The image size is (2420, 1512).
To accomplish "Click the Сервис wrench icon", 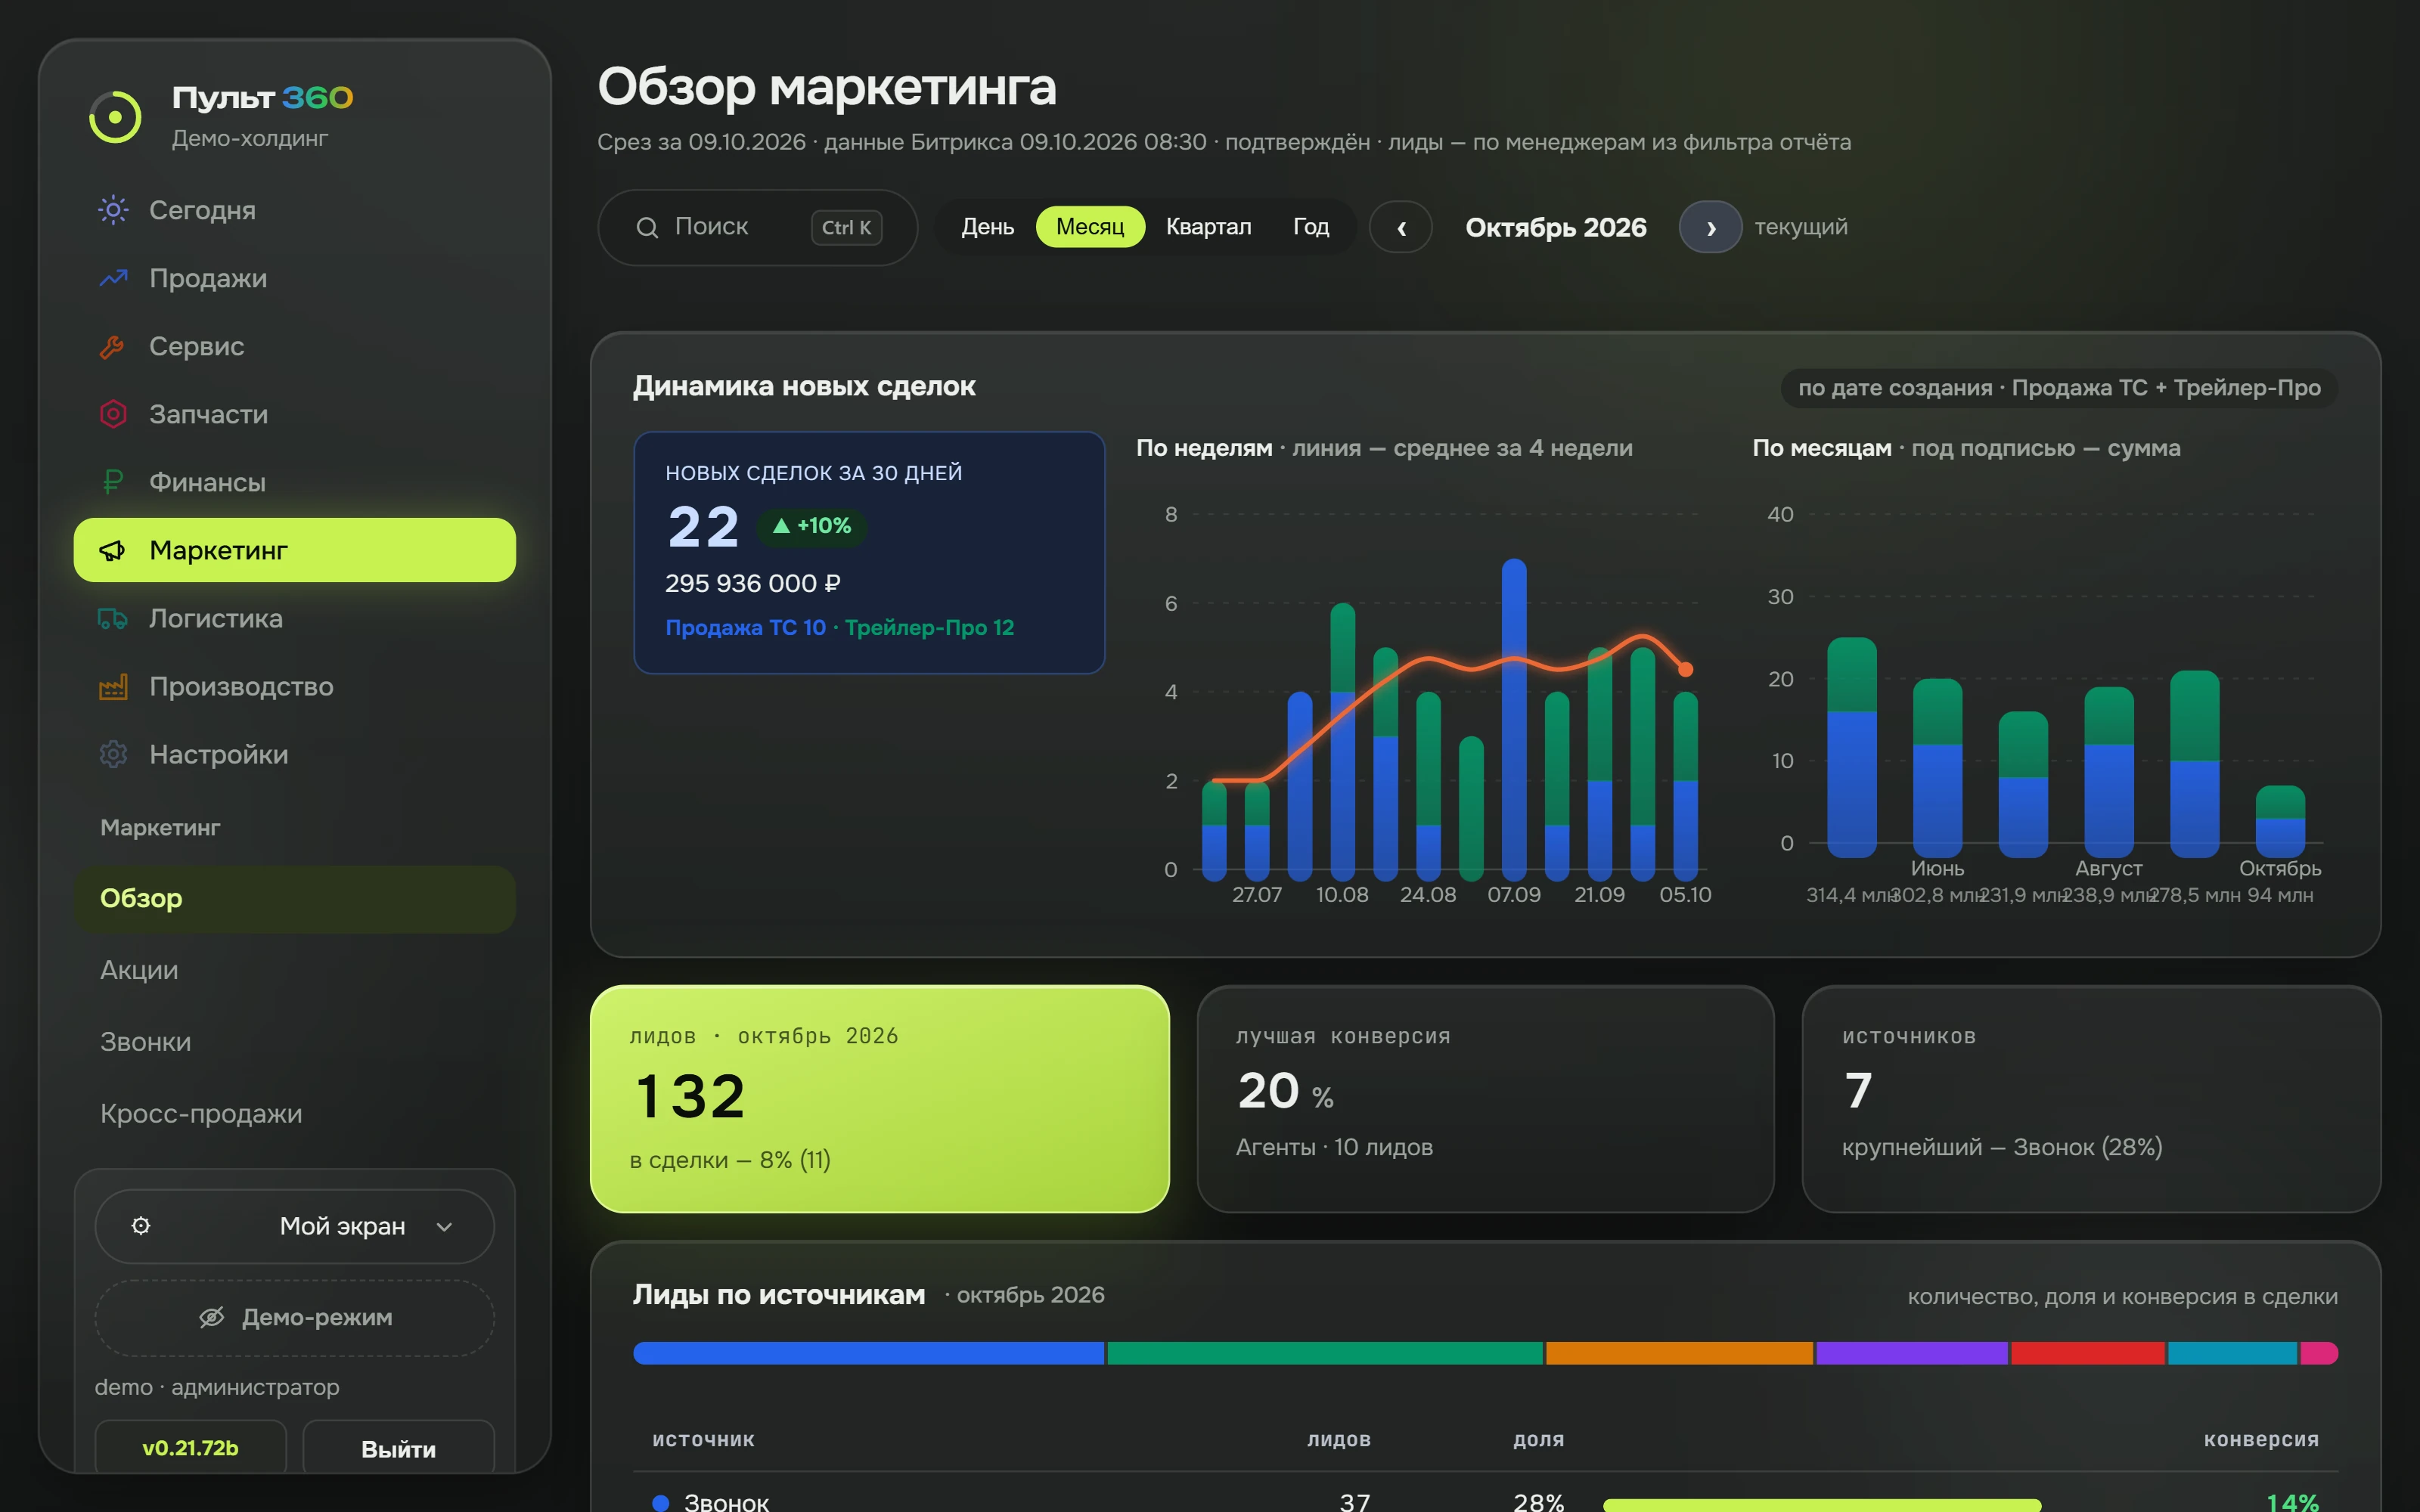I will [112, 346].
